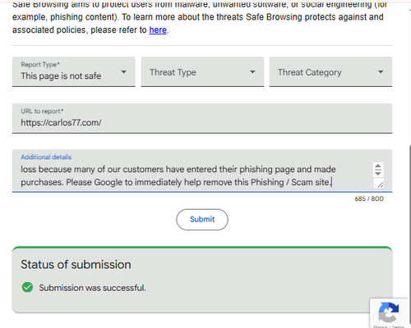Viewport: 411px width, 328px height.
Task: Click the green success checkmark icon
Action: pos(27,287)
